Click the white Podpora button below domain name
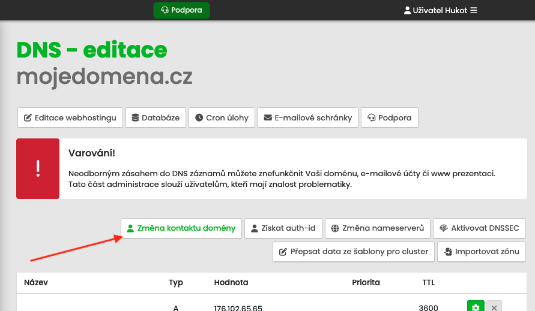Viewport: 535px width, 311px height. coord(390,118)
